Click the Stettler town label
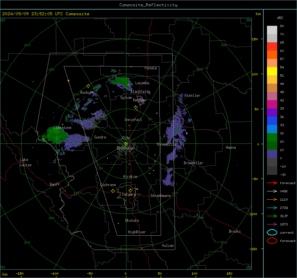The width and height of the screenshot is (297, 278). point(192,96)
